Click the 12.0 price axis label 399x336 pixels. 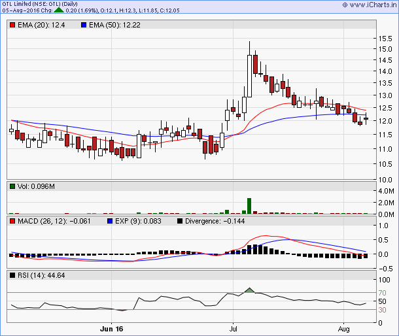point(385,121)
